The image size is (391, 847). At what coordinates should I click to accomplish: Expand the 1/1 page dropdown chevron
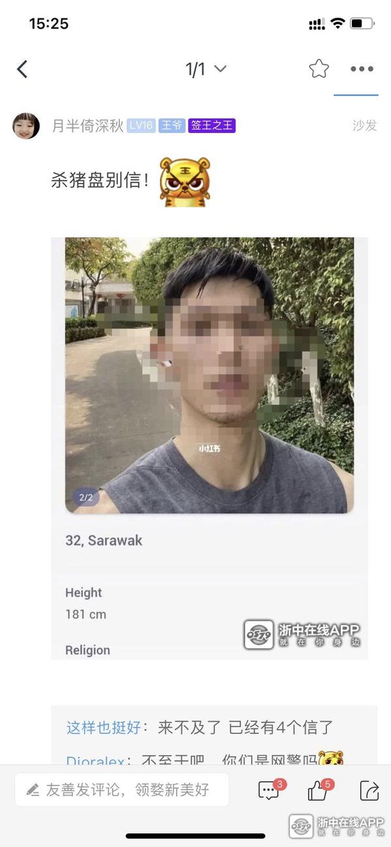(220, 68)
